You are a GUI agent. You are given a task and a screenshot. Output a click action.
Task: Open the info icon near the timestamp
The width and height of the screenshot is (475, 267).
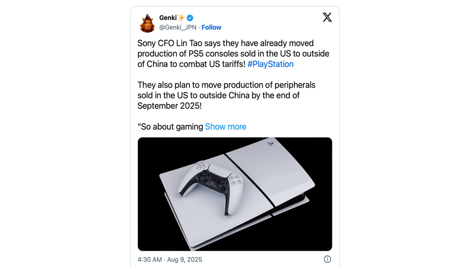(x=327, y=259)
